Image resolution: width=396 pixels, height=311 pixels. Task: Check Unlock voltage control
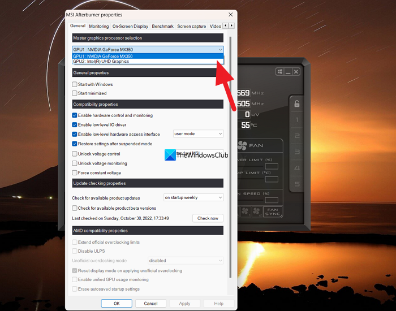tap(75, 154)
